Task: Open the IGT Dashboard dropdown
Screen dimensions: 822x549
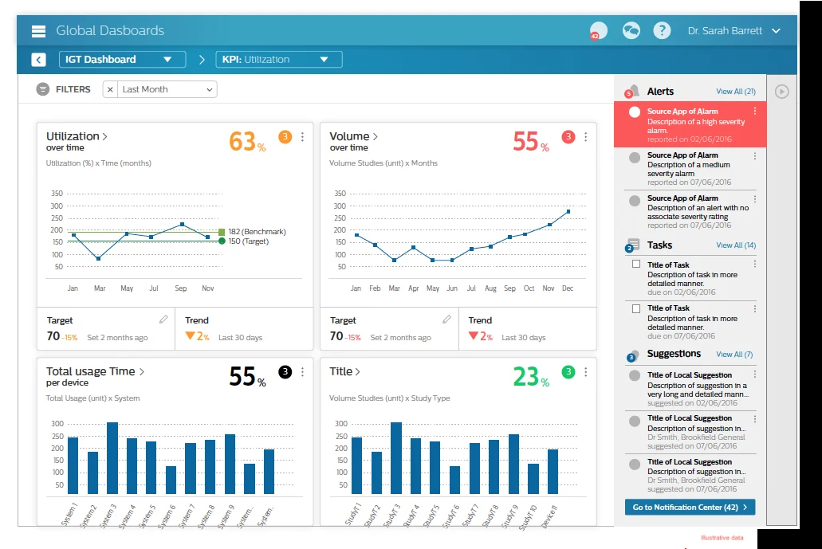Action: pyautogui.click(x=122, y=60)
